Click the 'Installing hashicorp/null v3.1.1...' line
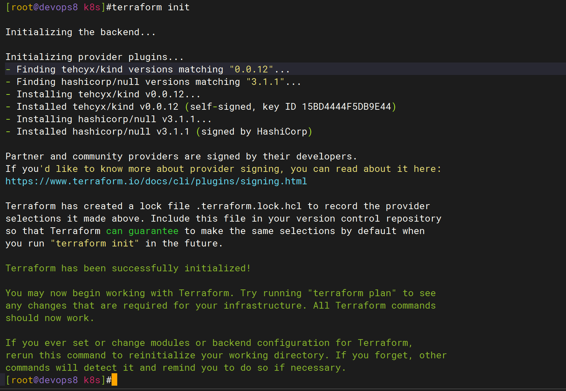The image size is (566, 391). (109, 119)
